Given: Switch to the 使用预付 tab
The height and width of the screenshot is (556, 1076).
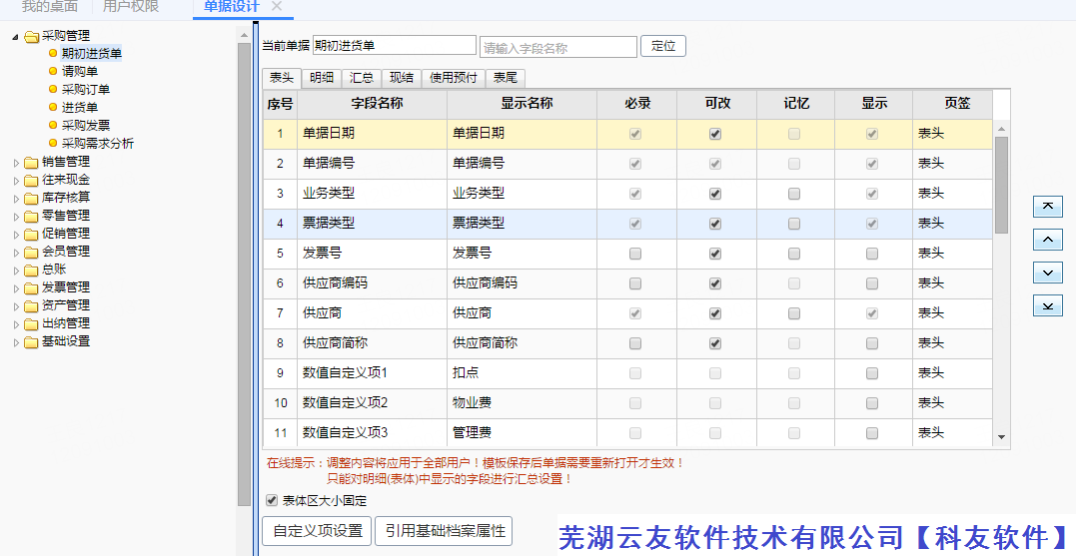Looking at the screenshot, I should (454, 78).
